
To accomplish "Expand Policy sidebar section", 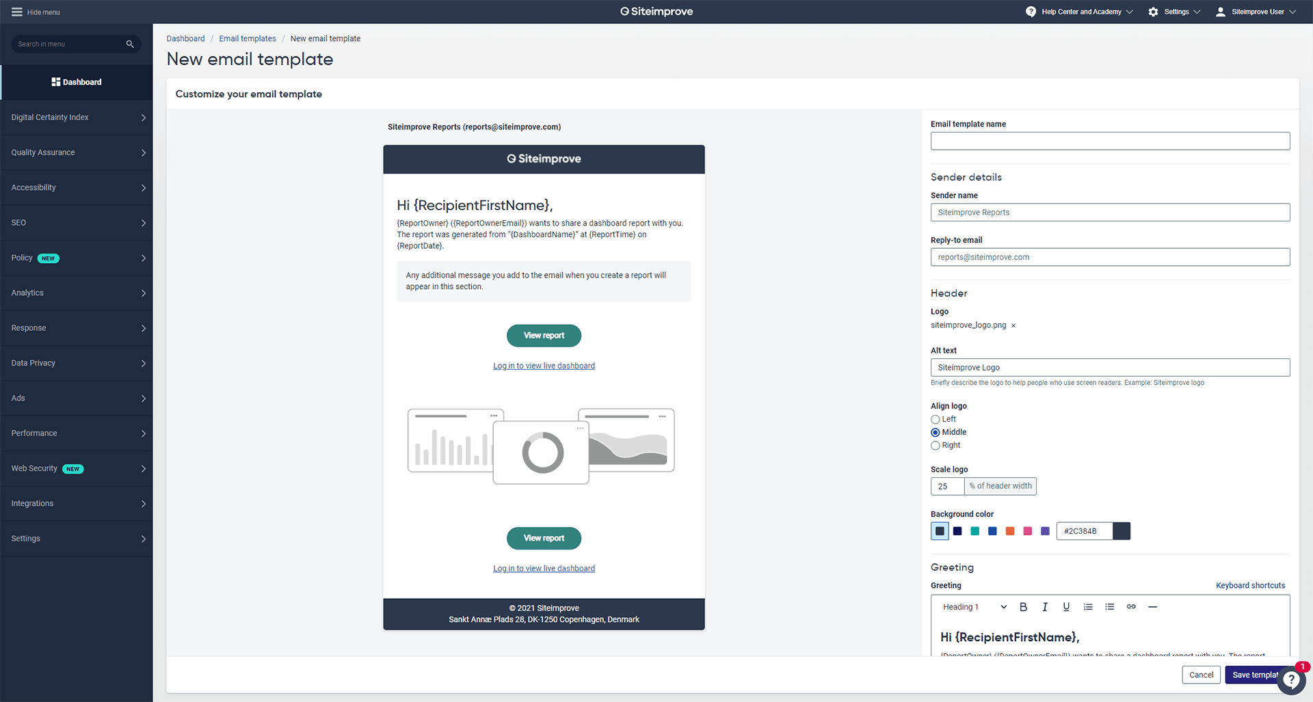I will coord(77,258).
